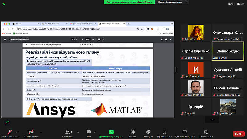This screenshot has height=139, width=247.
Task: Select the Ігор Пімонов participant tile
Action: (x=196, y=70)
